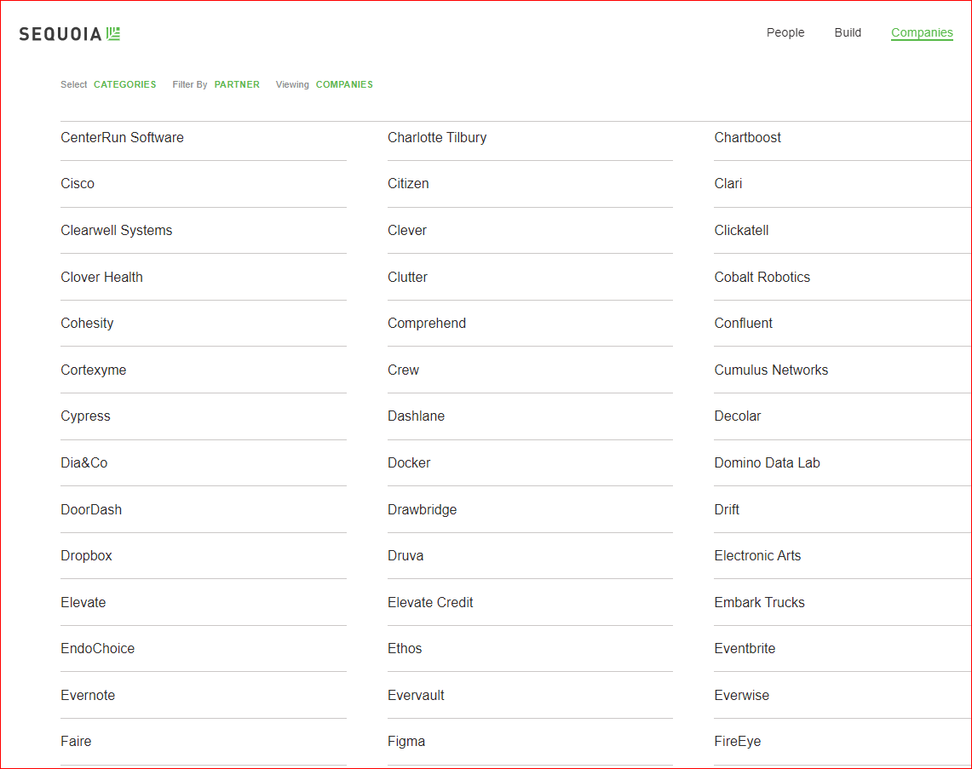
Task: Click the Embark Trucks entry
Action: (x=759, y=602)
